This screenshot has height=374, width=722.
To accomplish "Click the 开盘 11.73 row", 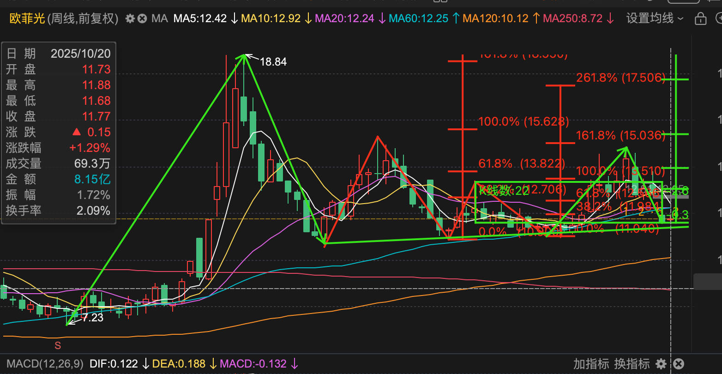I will [58, 69].
